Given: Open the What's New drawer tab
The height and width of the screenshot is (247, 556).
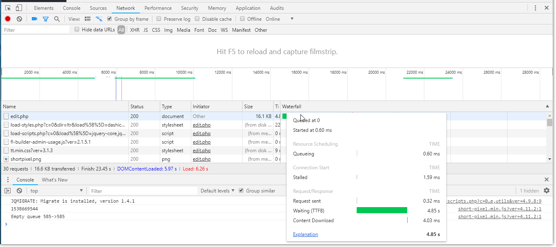Looking at the screenshot, I should coord(55,179).
